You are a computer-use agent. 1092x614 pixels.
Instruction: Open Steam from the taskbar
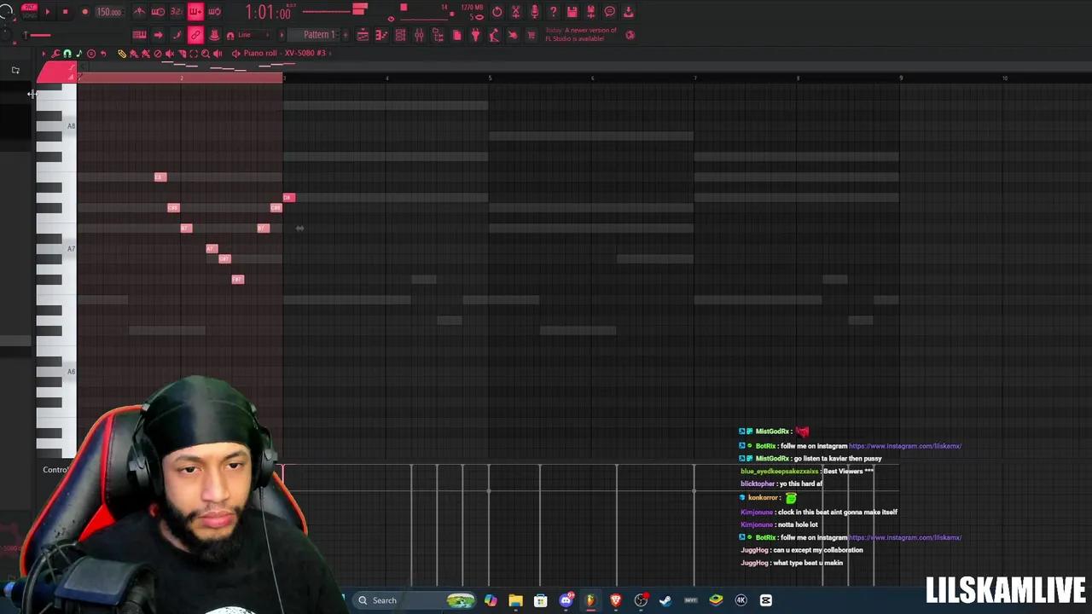point(665,600)
